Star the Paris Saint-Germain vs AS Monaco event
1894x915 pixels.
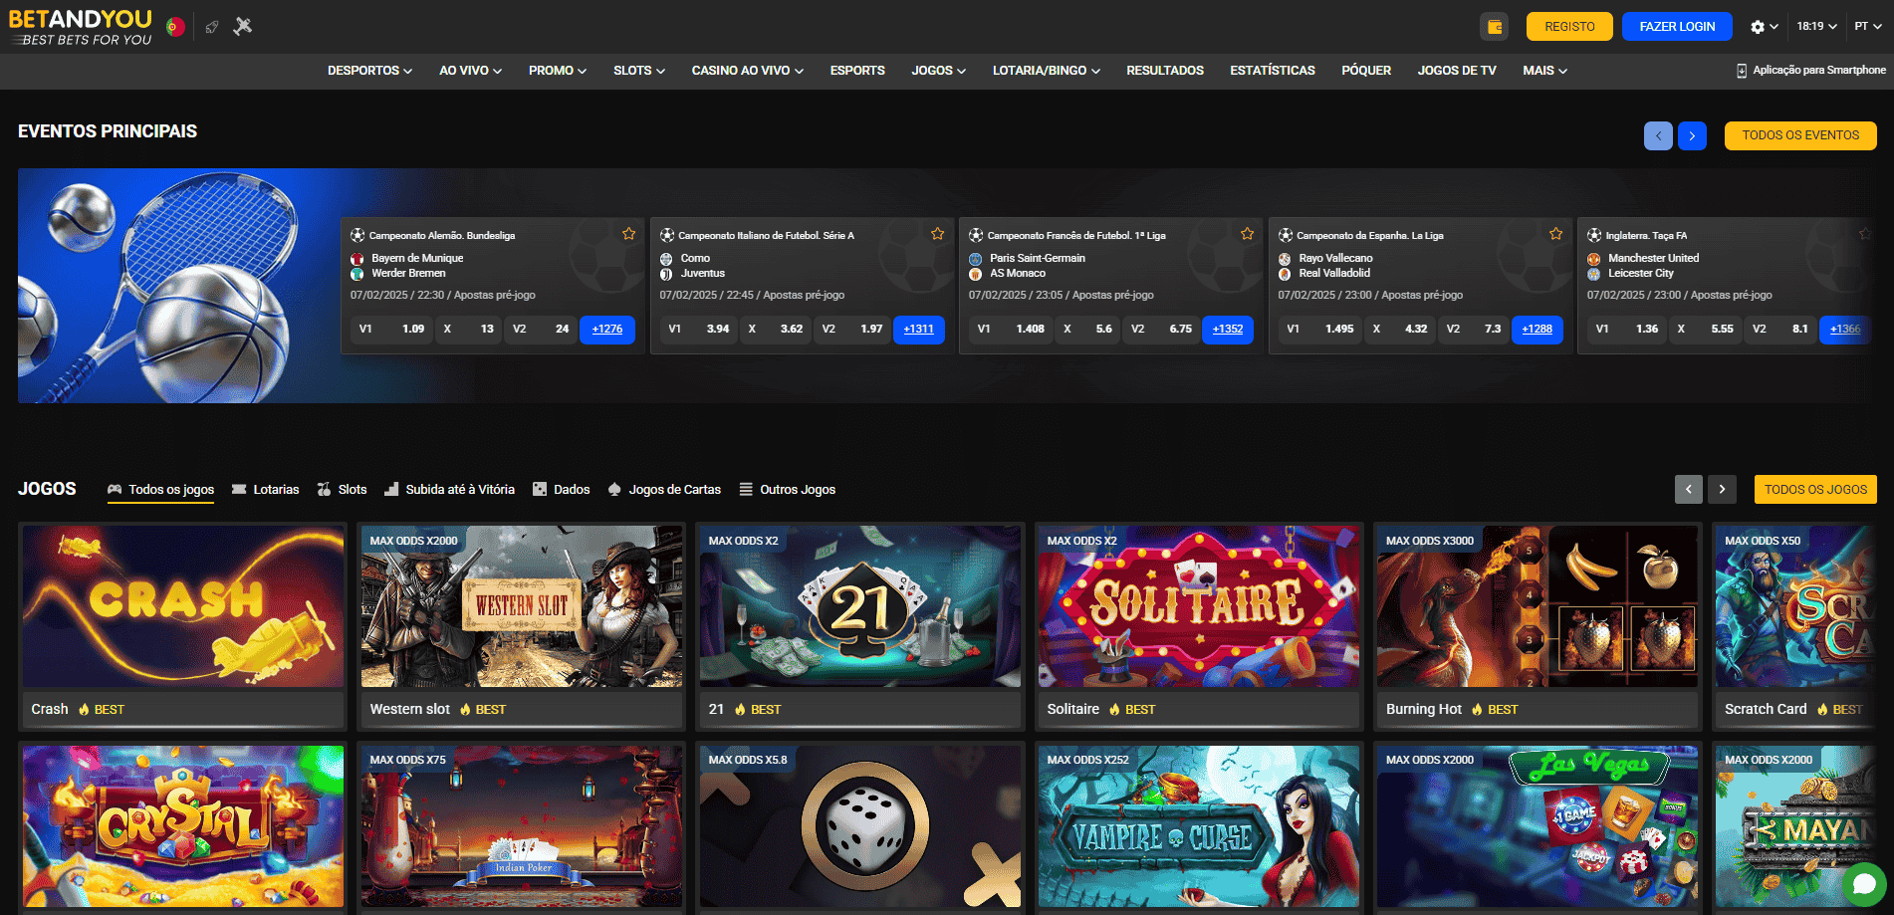point(1247,233)
